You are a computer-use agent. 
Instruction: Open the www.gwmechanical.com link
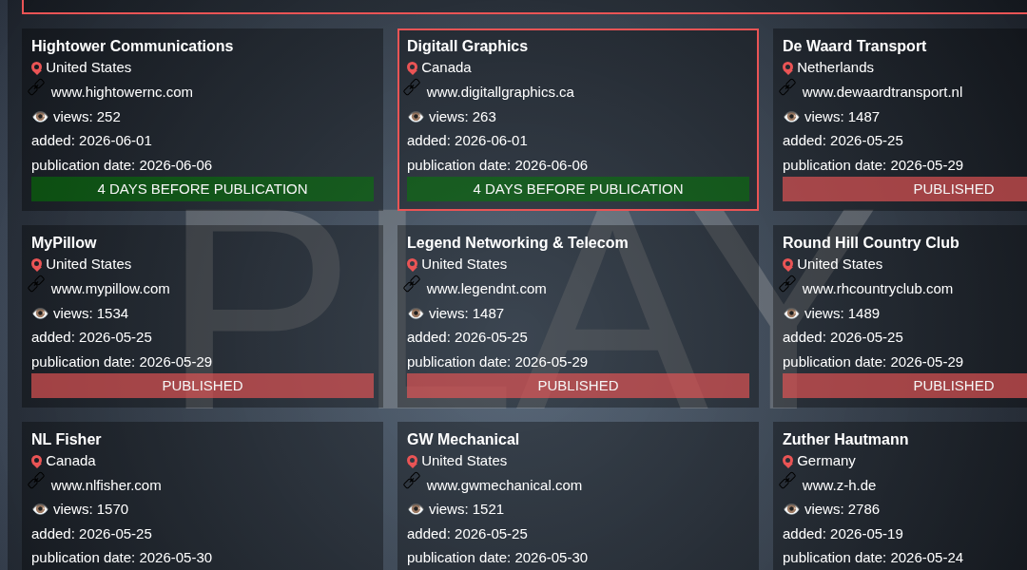[504, 485]
